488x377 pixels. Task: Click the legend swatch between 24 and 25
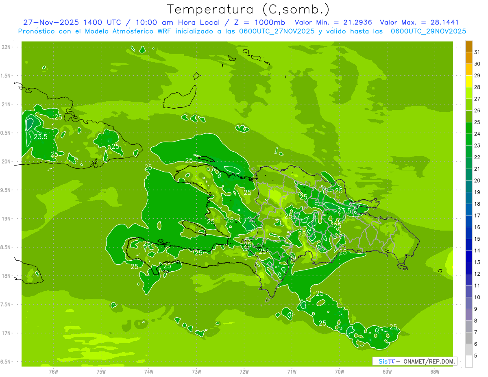tap(469, 128)
